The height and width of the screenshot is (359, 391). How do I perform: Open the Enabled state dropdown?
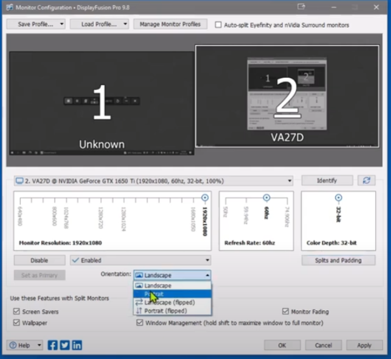(x=207, y=260)
